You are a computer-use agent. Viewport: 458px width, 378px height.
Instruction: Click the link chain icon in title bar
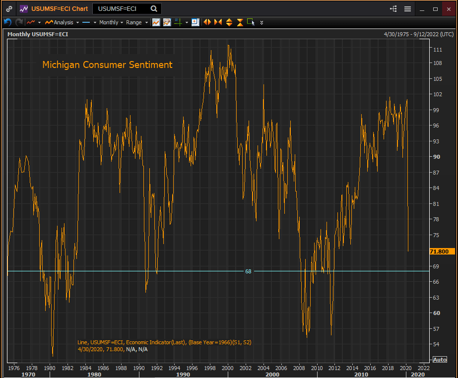[9, 9]
